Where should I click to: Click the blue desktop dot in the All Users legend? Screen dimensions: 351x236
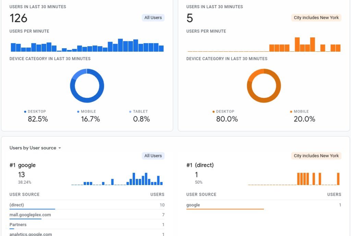(x=25, y=112)
